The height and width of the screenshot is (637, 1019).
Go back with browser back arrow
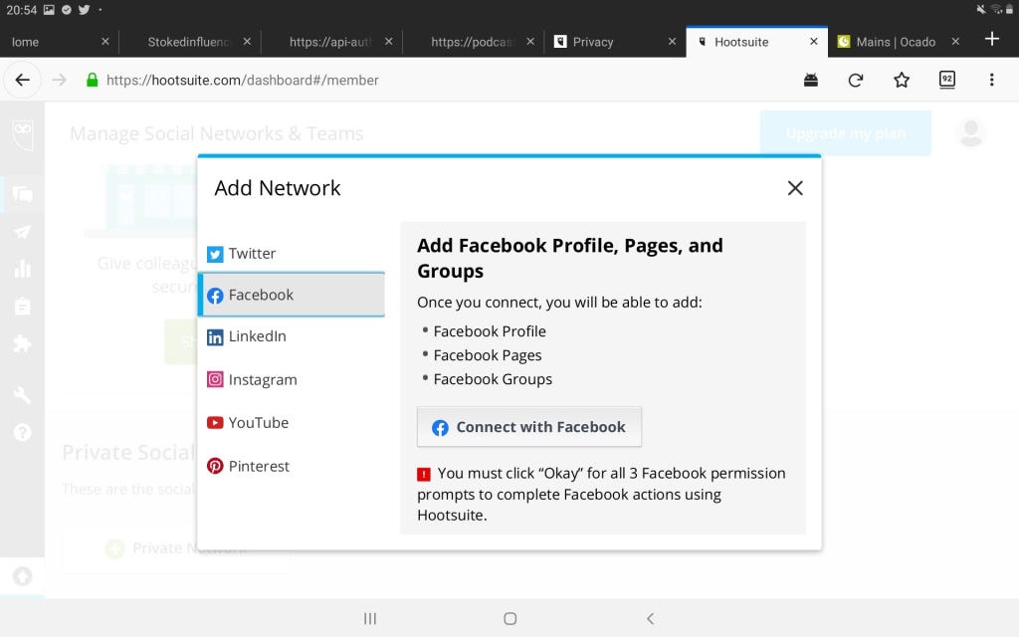[x=22, y=80]
